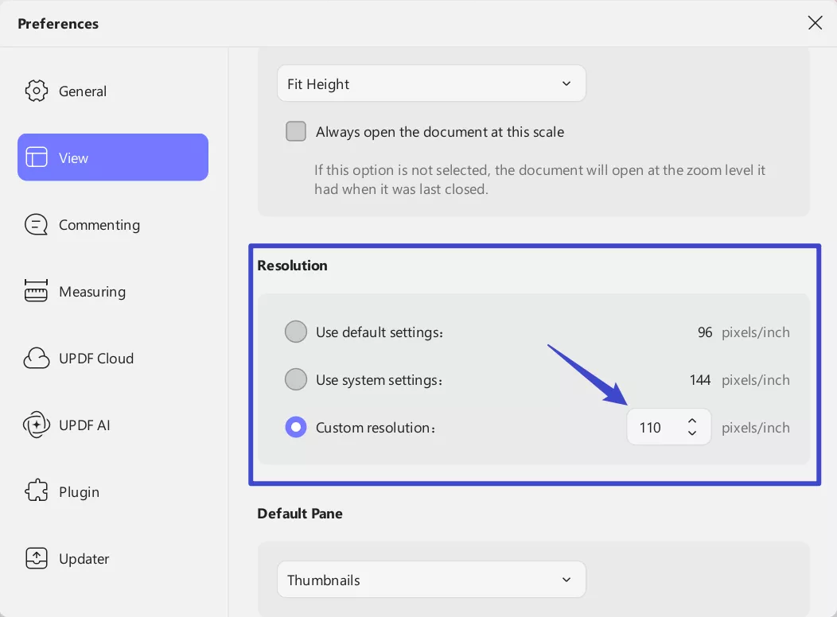
Task: Close the Preferences window
Action: pos(815,23)
